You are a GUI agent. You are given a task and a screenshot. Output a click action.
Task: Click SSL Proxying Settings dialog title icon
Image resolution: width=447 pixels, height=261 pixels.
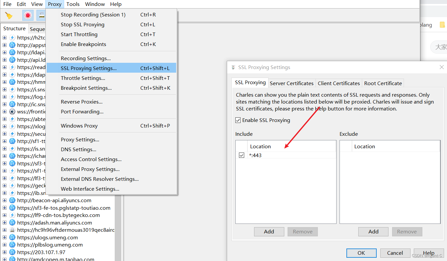coord(233,67)
